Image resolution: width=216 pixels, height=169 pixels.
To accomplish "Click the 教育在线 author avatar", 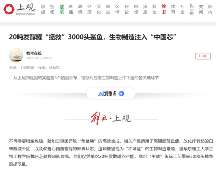I will click(x=16, y=55).
